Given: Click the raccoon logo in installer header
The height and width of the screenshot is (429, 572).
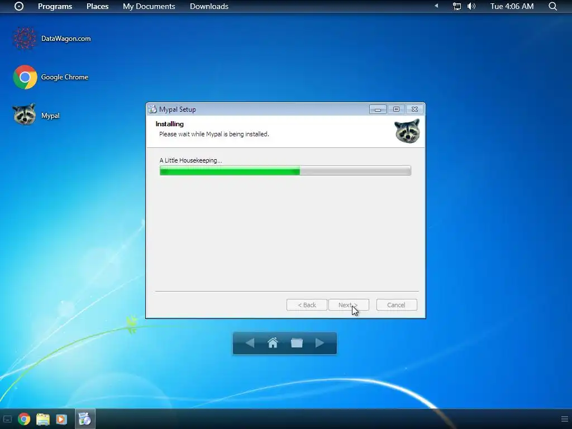Looking at the screenshot, I should [x=407, y=131].
